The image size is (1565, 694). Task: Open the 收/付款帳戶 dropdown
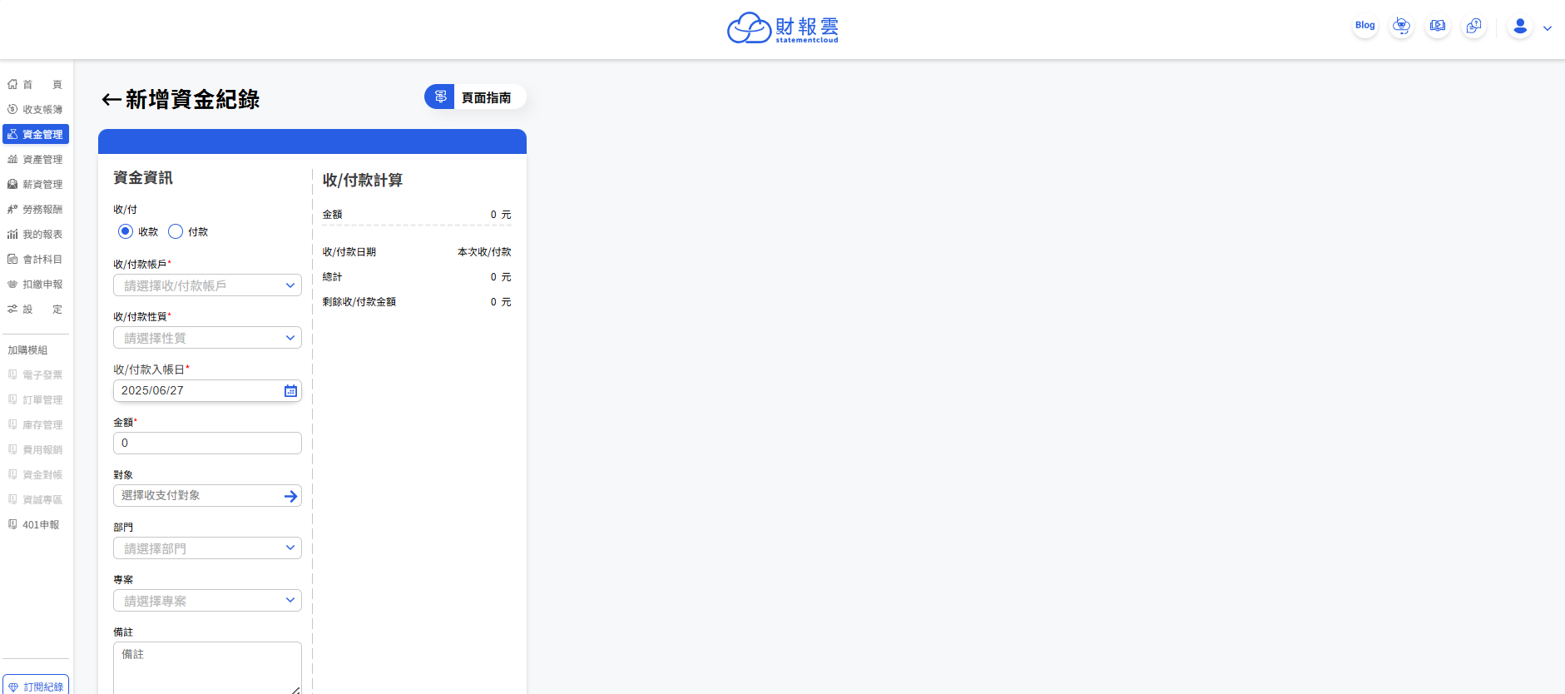(x=207, y=285)
